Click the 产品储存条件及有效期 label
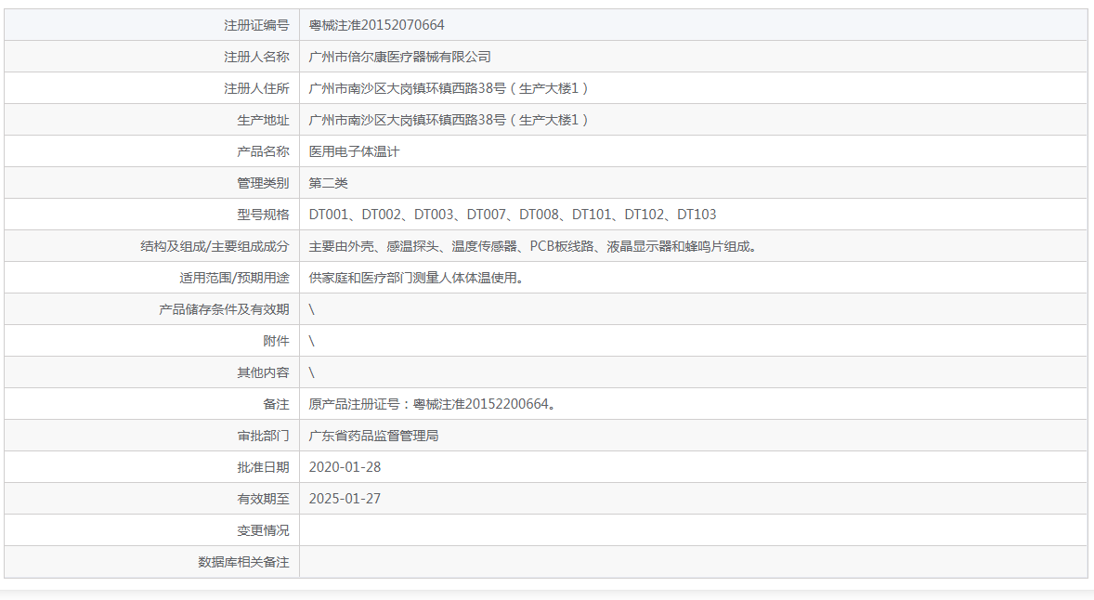 click(224, 309)
